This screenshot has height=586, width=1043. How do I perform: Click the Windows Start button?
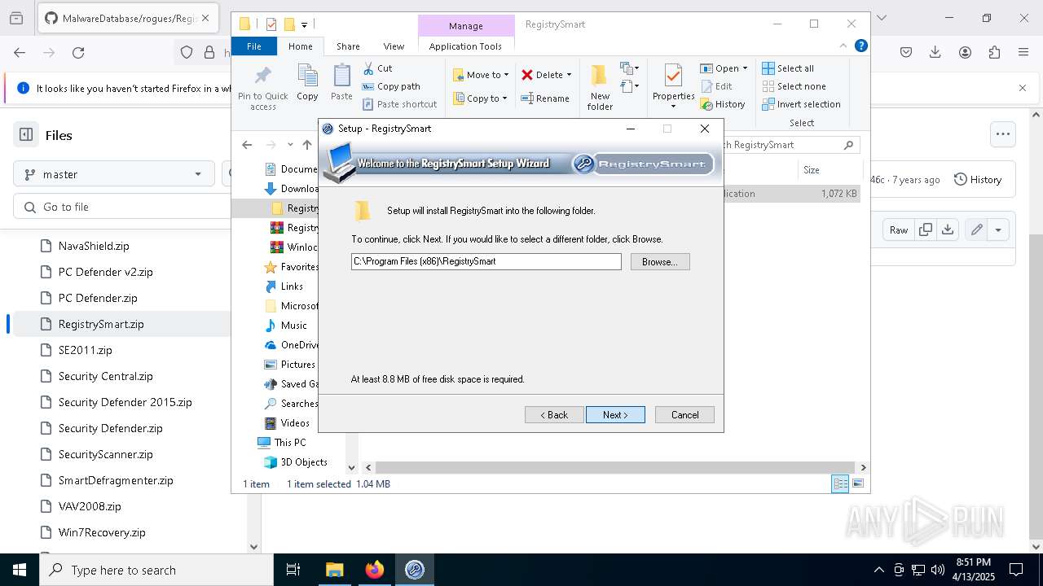pos(20,570)
